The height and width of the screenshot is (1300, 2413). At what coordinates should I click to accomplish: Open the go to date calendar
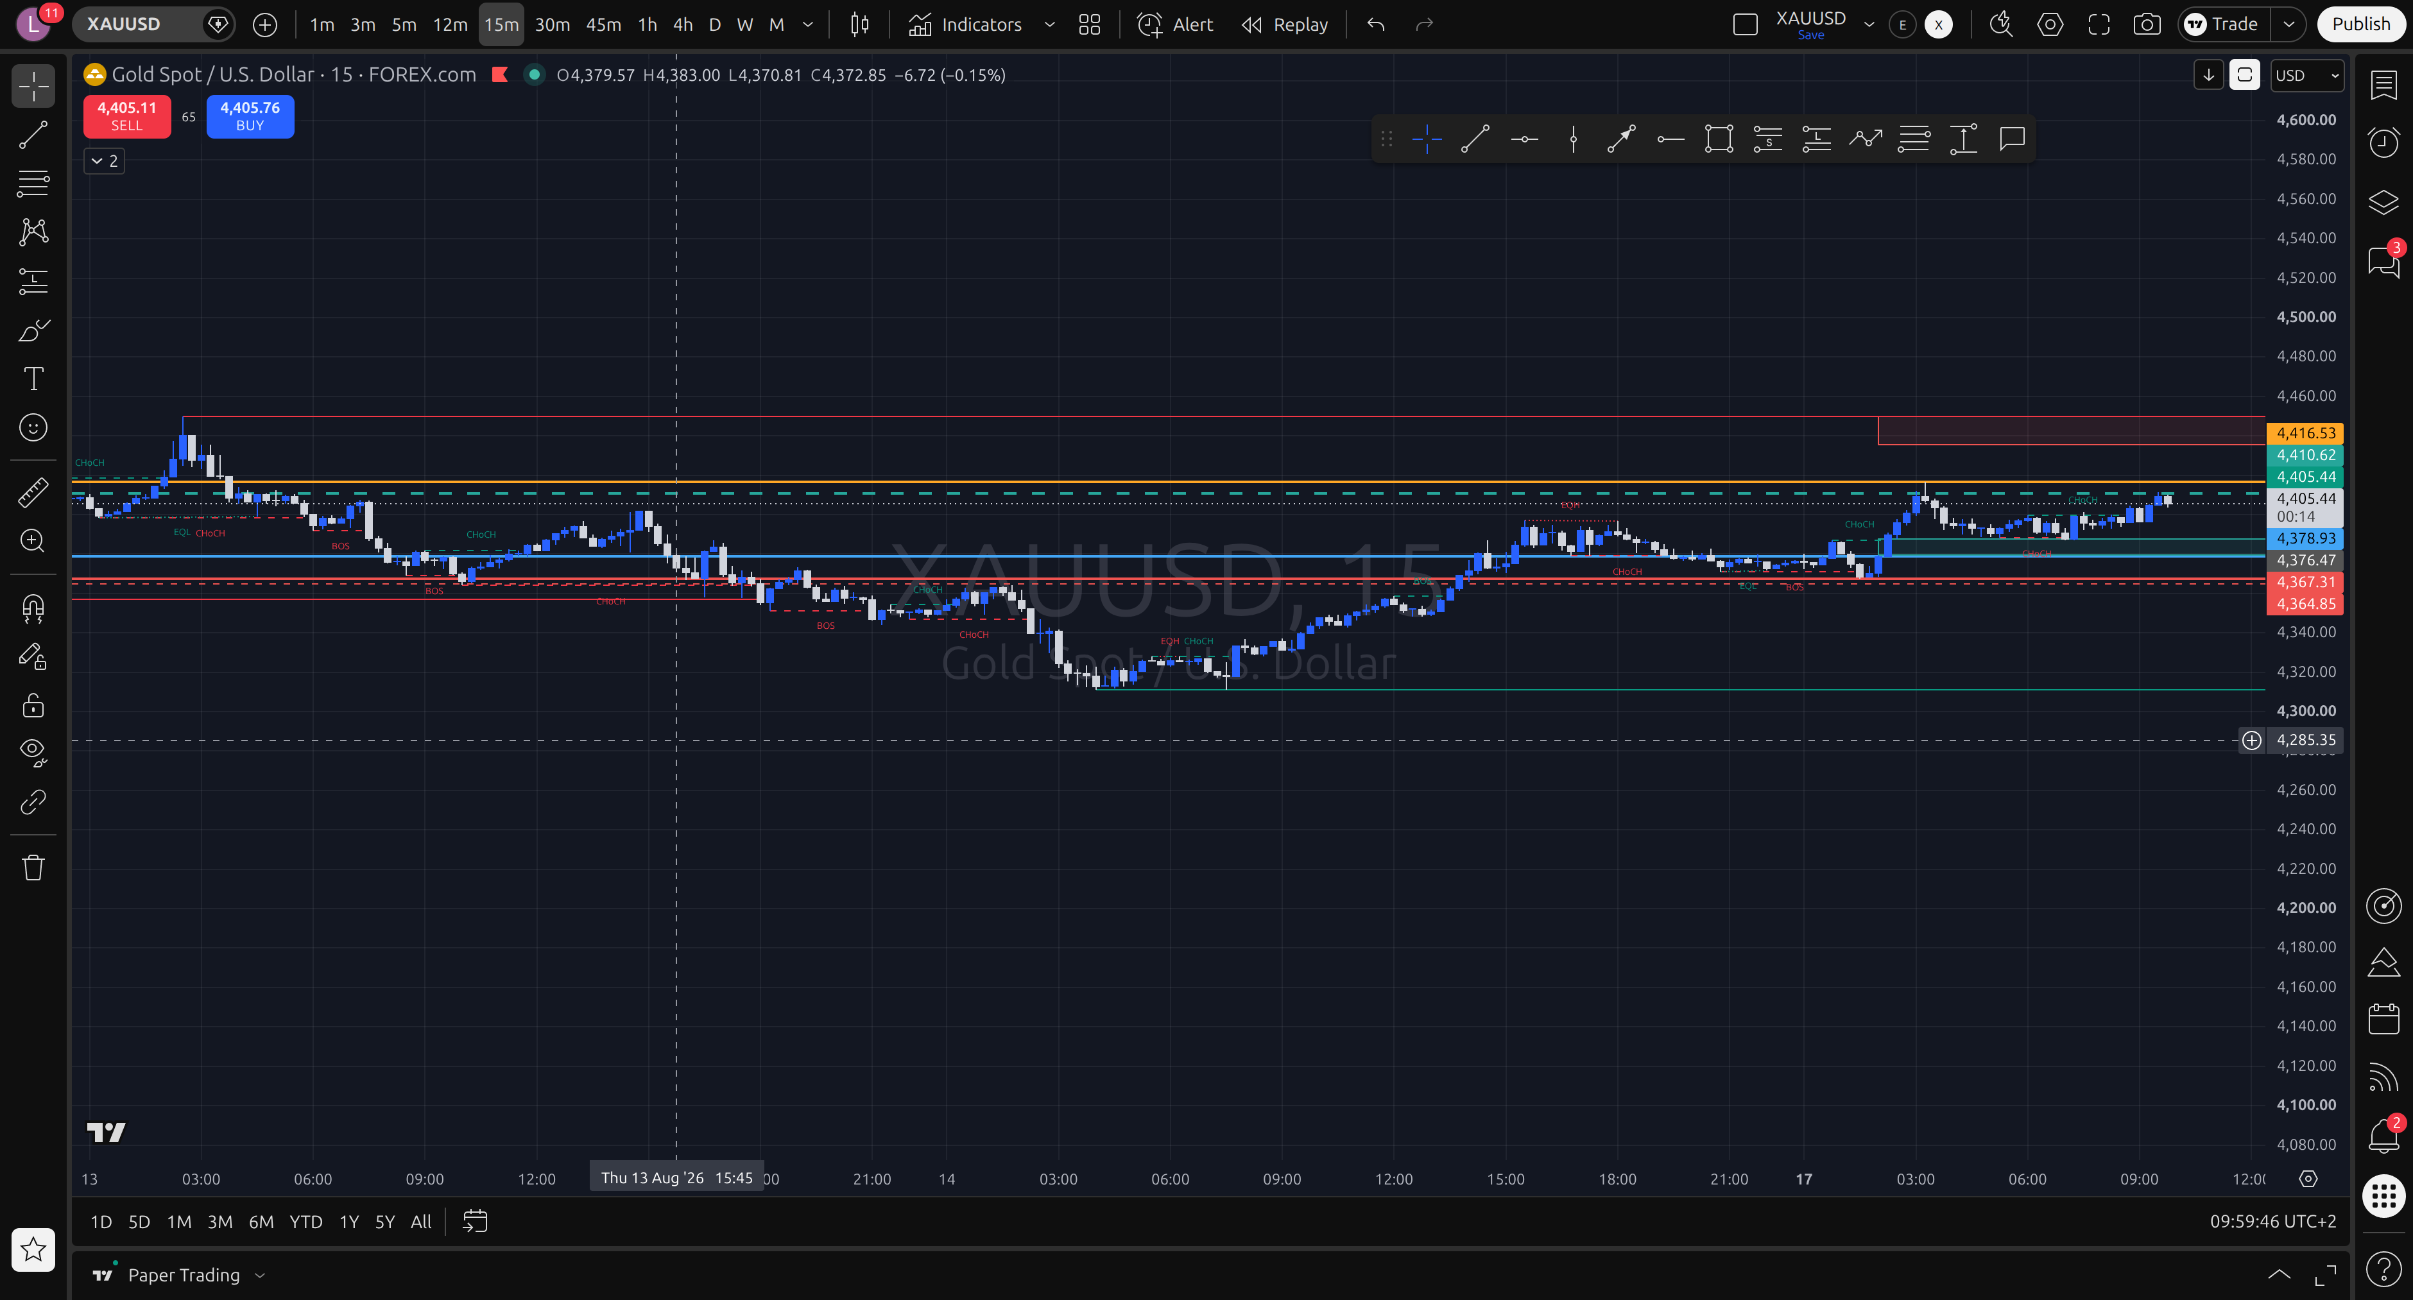pos(475,1221)
